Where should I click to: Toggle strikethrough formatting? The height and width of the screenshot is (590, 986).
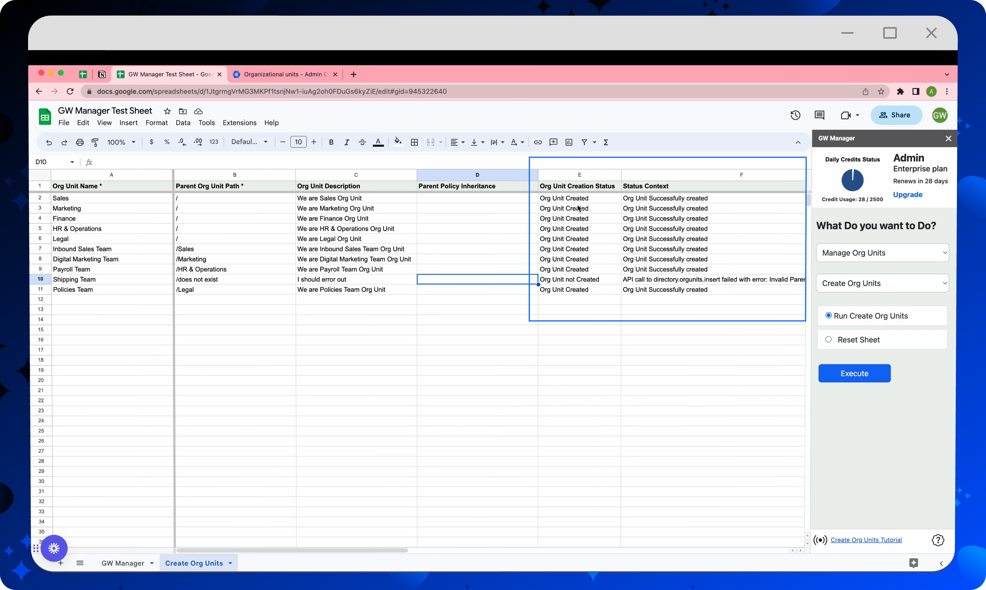[x=362, y=142]
